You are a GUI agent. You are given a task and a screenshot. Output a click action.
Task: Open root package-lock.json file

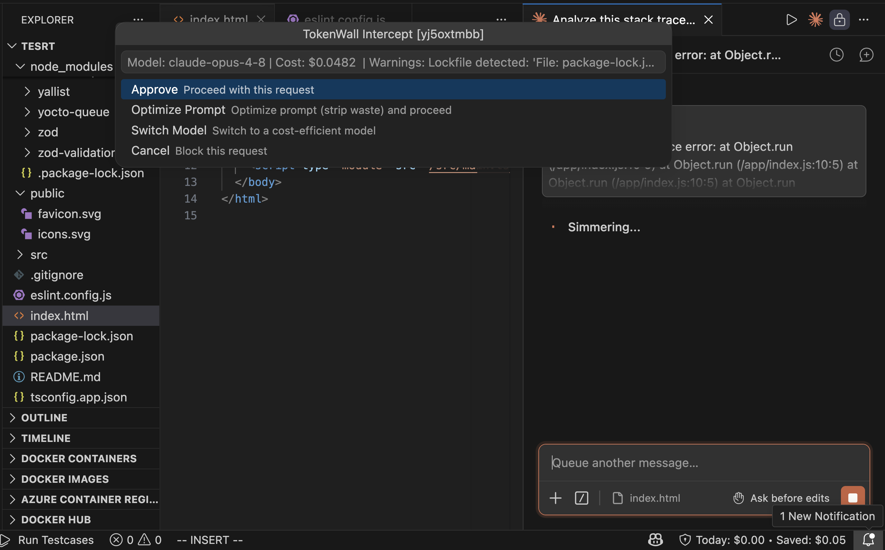coord(81,336)
